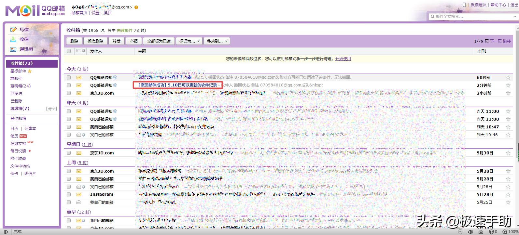Click the envelope status column header icon
Screen dimensions: 519x235
79,51
